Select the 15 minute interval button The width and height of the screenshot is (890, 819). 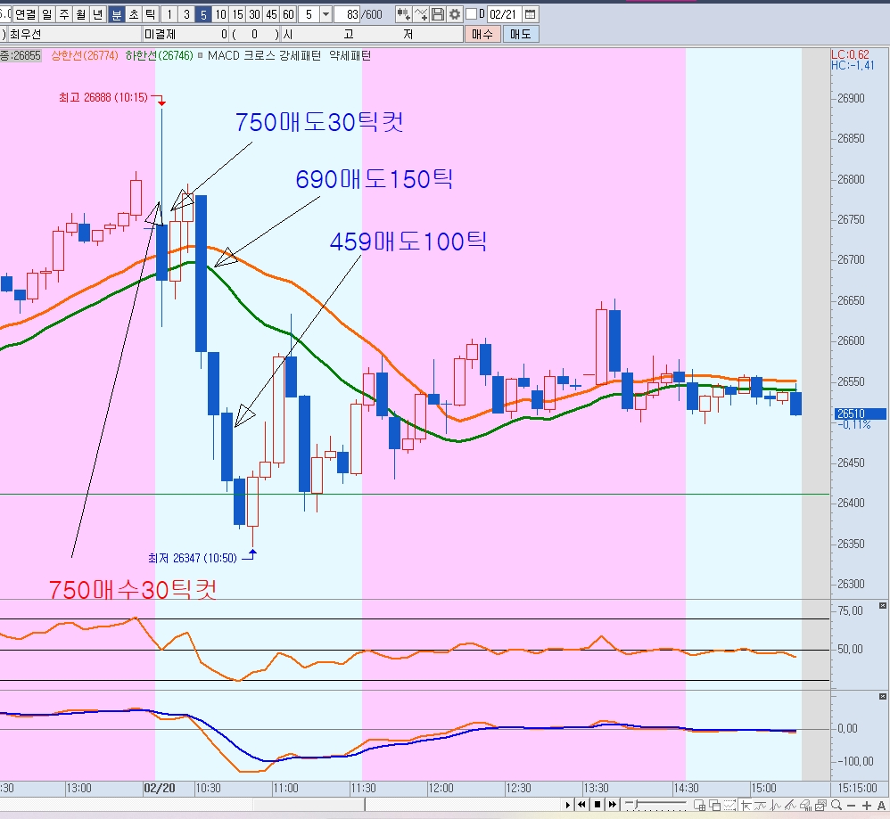point(237,14)
